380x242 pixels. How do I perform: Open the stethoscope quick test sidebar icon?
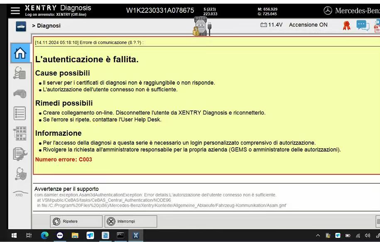click(20, 73)
